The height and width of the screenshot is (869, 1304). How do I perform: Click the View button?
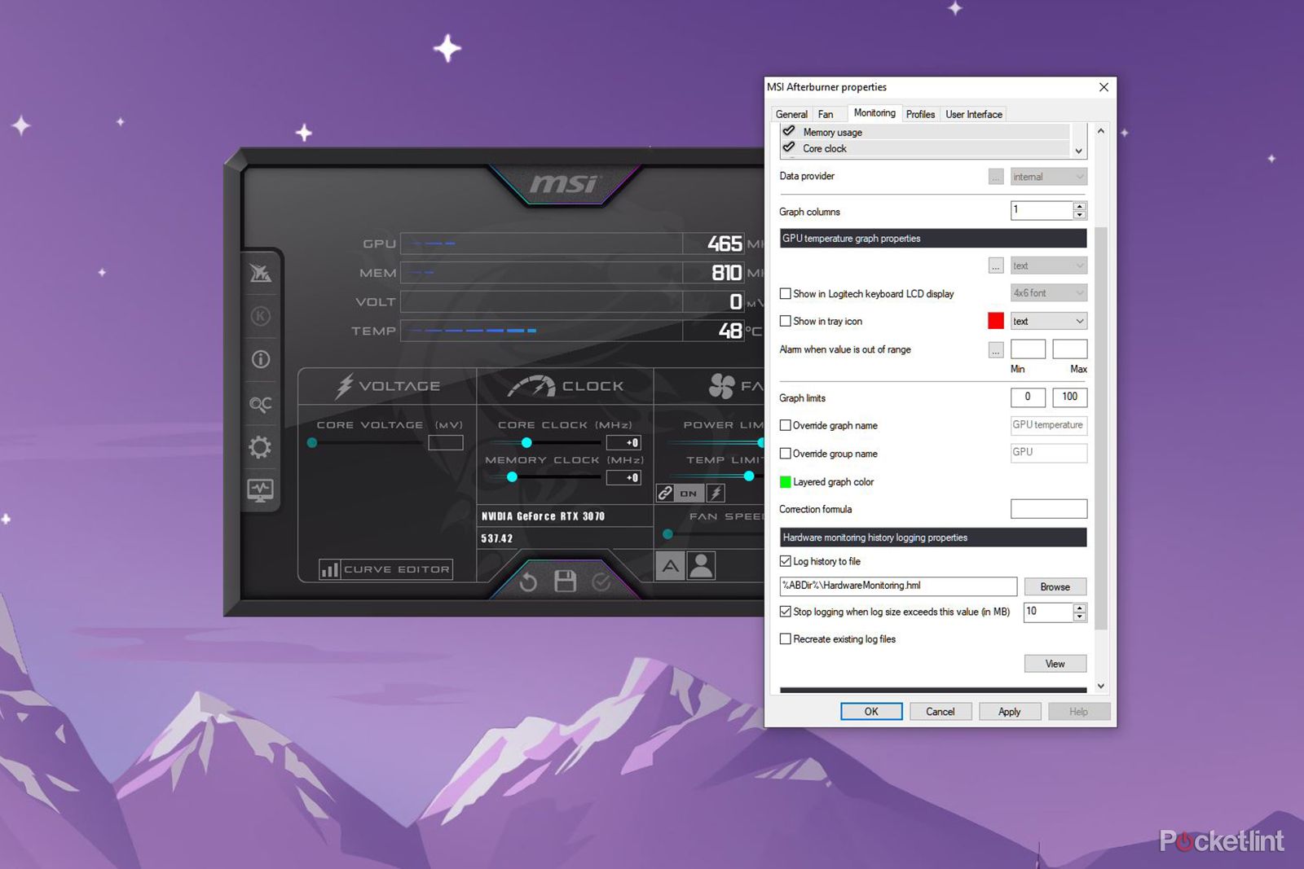pos(1055,664)
